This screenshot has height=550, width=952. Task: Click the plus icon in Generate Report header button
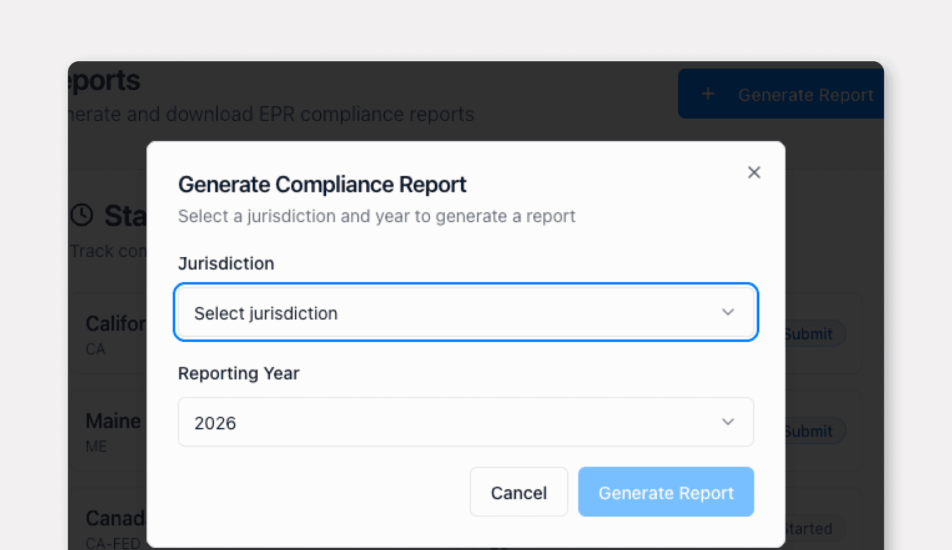tap(708, 94)
